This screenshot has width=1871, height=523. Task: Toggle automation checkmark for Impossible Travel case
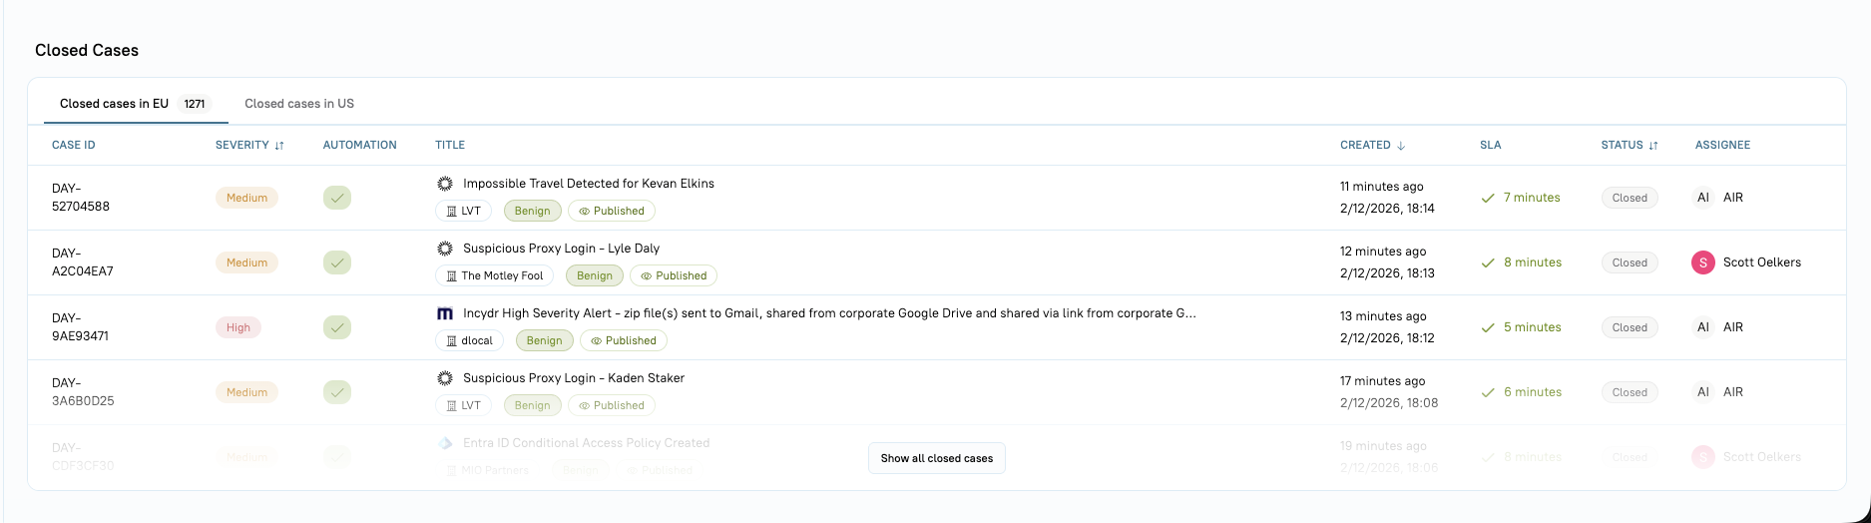[337, 198]
